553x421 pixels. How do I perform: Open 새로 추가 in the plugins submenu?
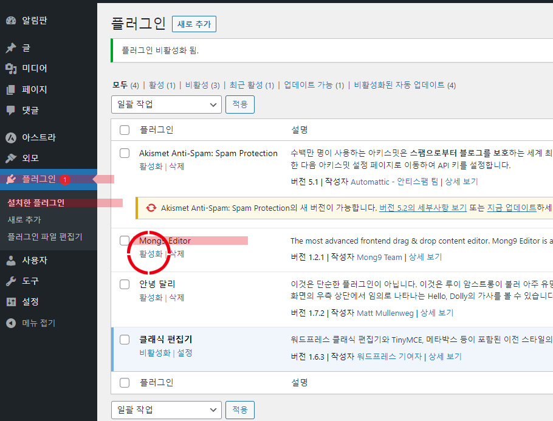[x=24, y=219]
